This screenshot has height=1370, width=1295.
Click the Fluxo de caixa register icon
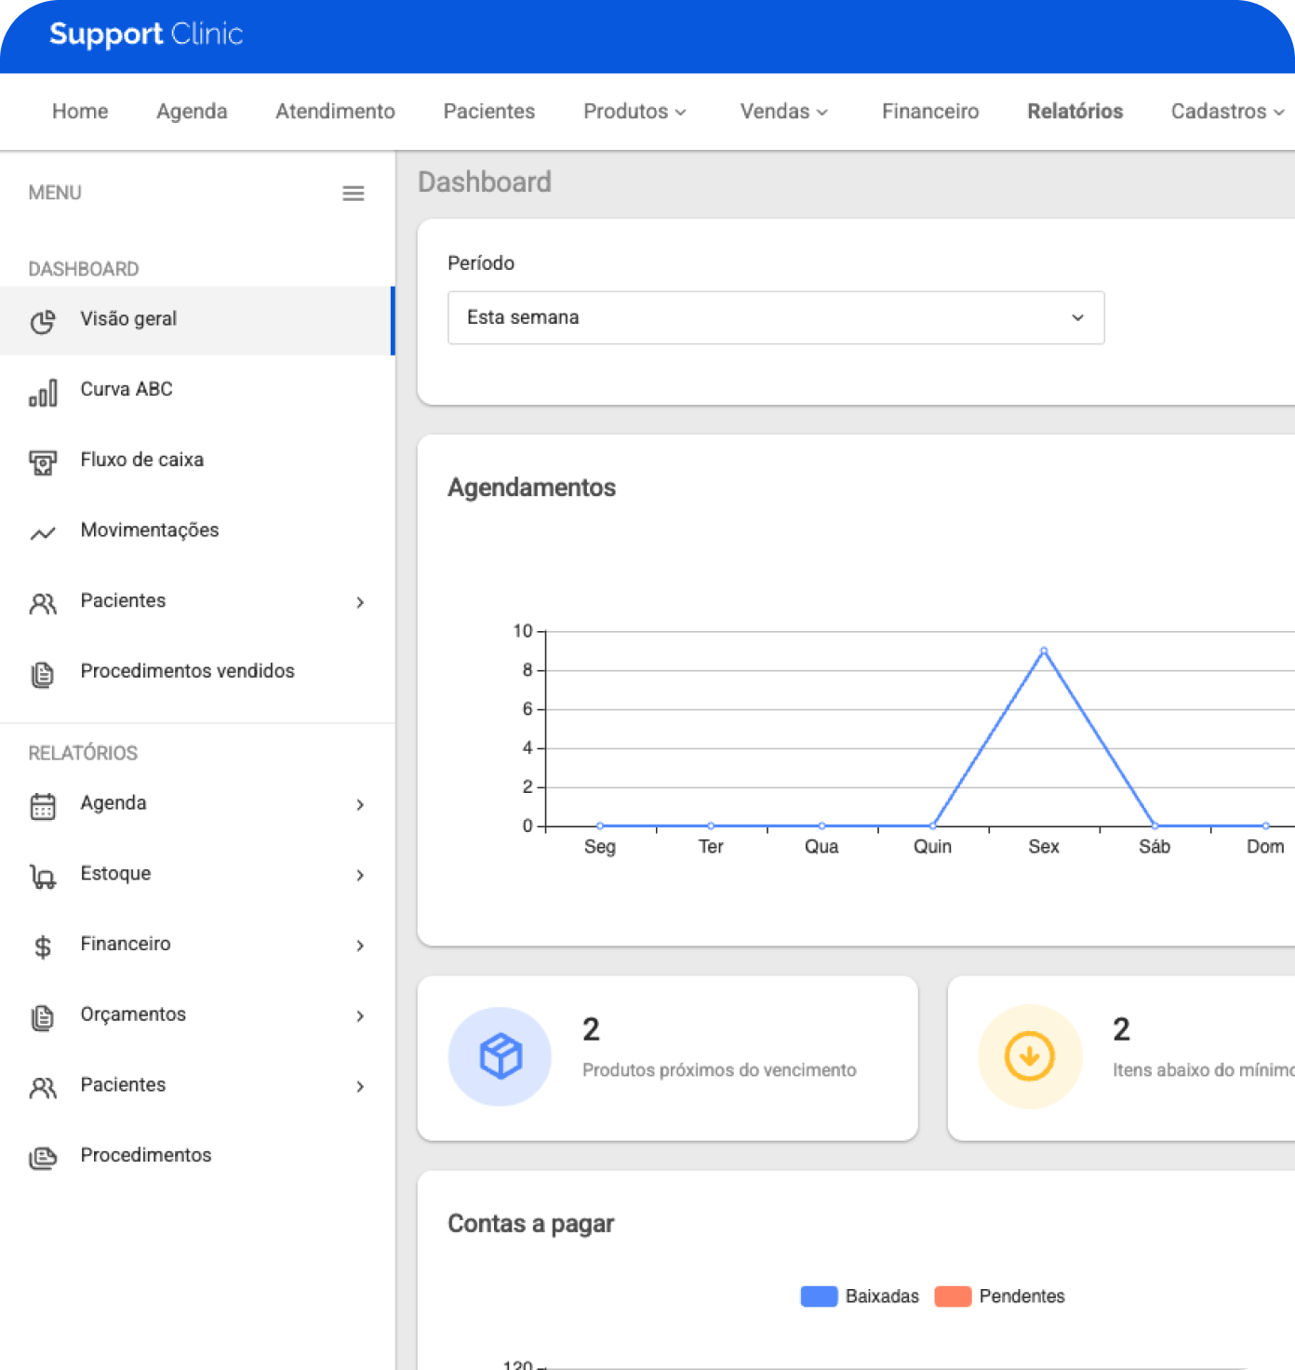click(x=43, y=463)
